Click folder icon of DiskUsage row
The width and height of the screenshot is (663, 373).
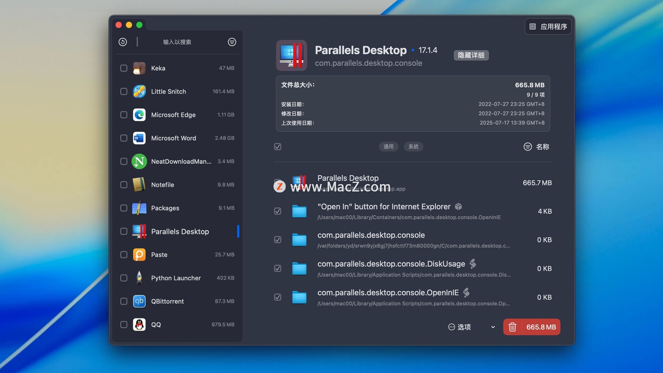pos(299,268)
